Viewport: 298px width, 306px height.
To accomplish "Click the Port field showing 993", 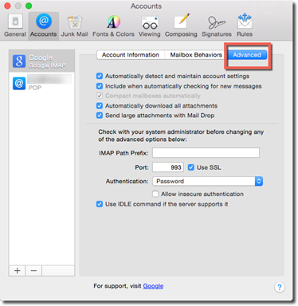I will [x=168, y=167].
